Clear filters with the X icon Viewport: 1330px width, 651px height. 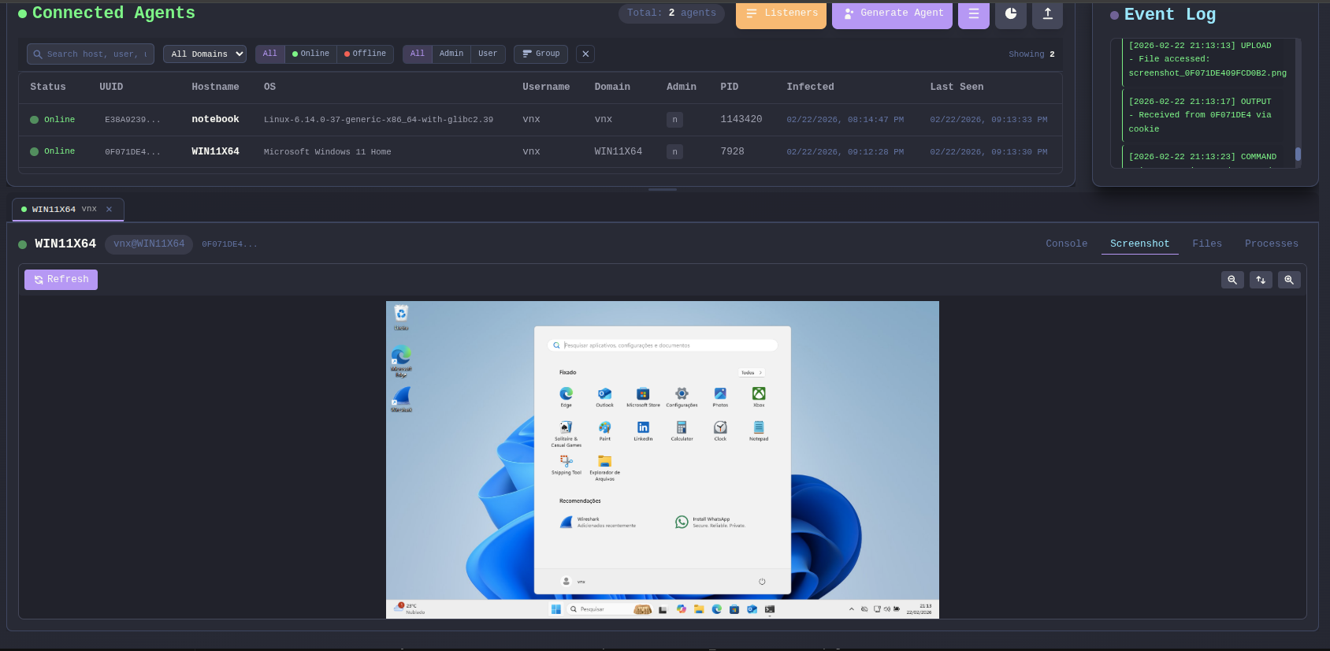point(585,54)
